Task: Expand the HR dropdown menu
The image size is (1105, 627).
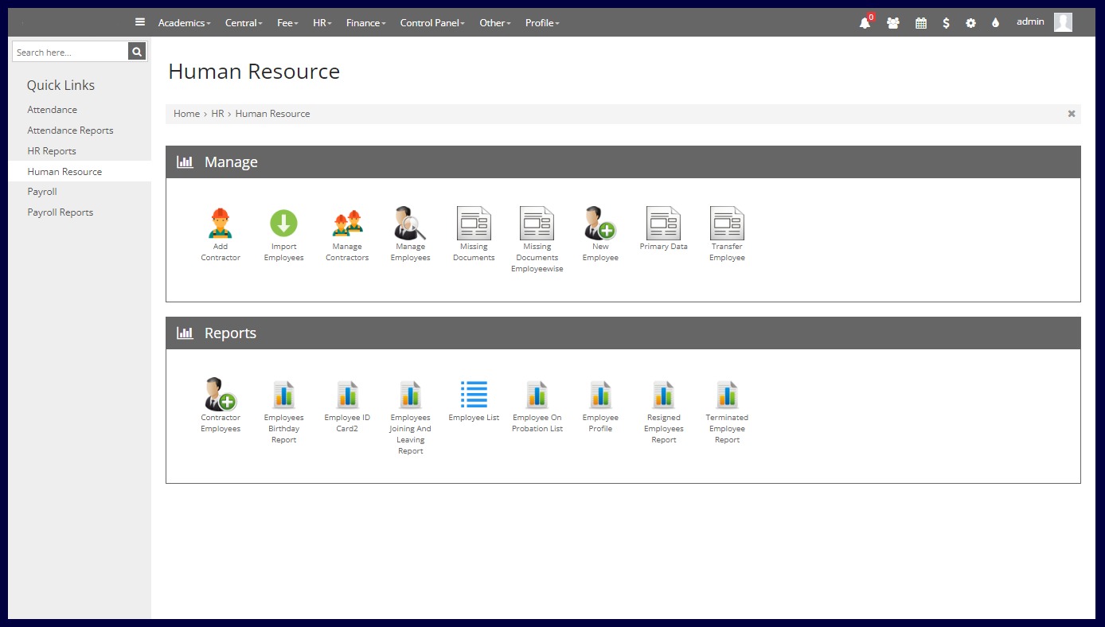Action: click(x=322, y=23)
